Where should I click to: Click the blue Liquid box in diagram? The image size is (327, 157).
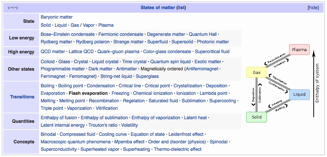point(299,94)
